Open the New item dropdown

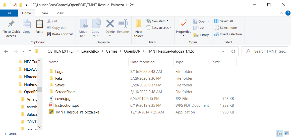pyautogui.click(x=157, y=21)
